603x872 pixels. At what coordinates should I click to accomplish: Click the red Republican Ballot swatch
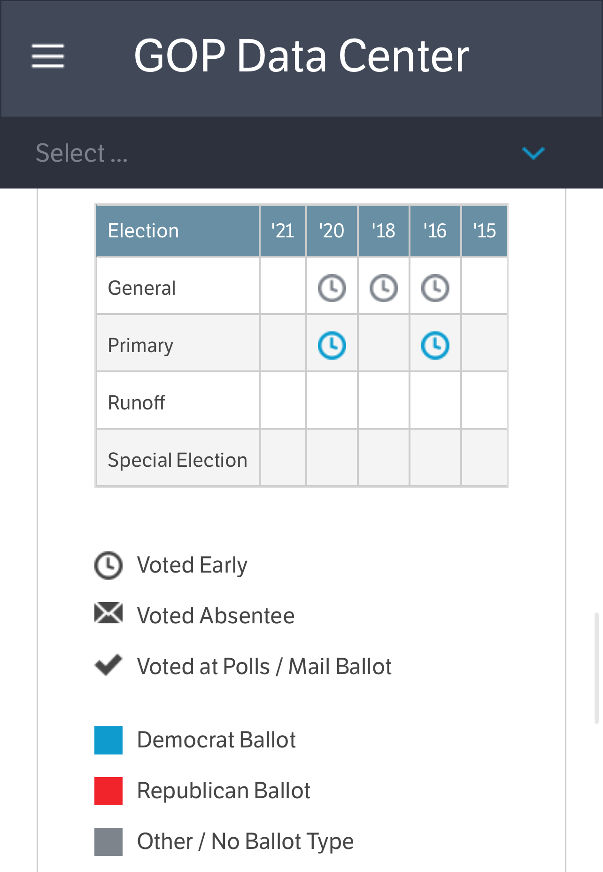point(108,791)
